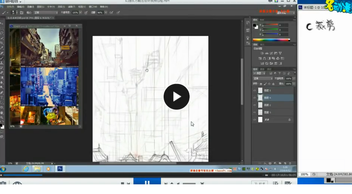
Task: Add a Vibrance adjustment (triangle icon)
Action: pyautogui.click(x=280, y=53)
